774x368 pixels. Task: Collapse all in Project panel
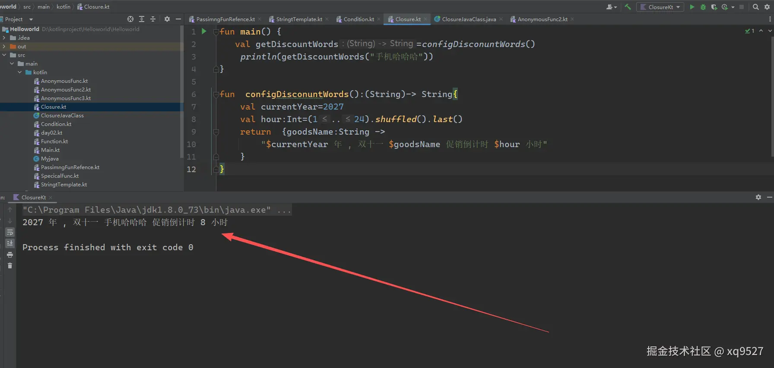tap(153, 19)
